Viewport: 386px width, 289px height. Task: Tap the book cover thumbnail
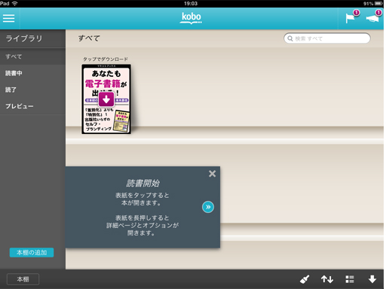pyautogui.click(x=106, y=99)
